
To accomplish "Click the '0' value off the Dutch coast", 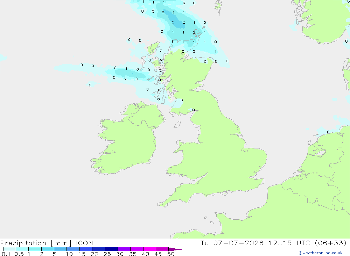I will click(x=328, y=132).
